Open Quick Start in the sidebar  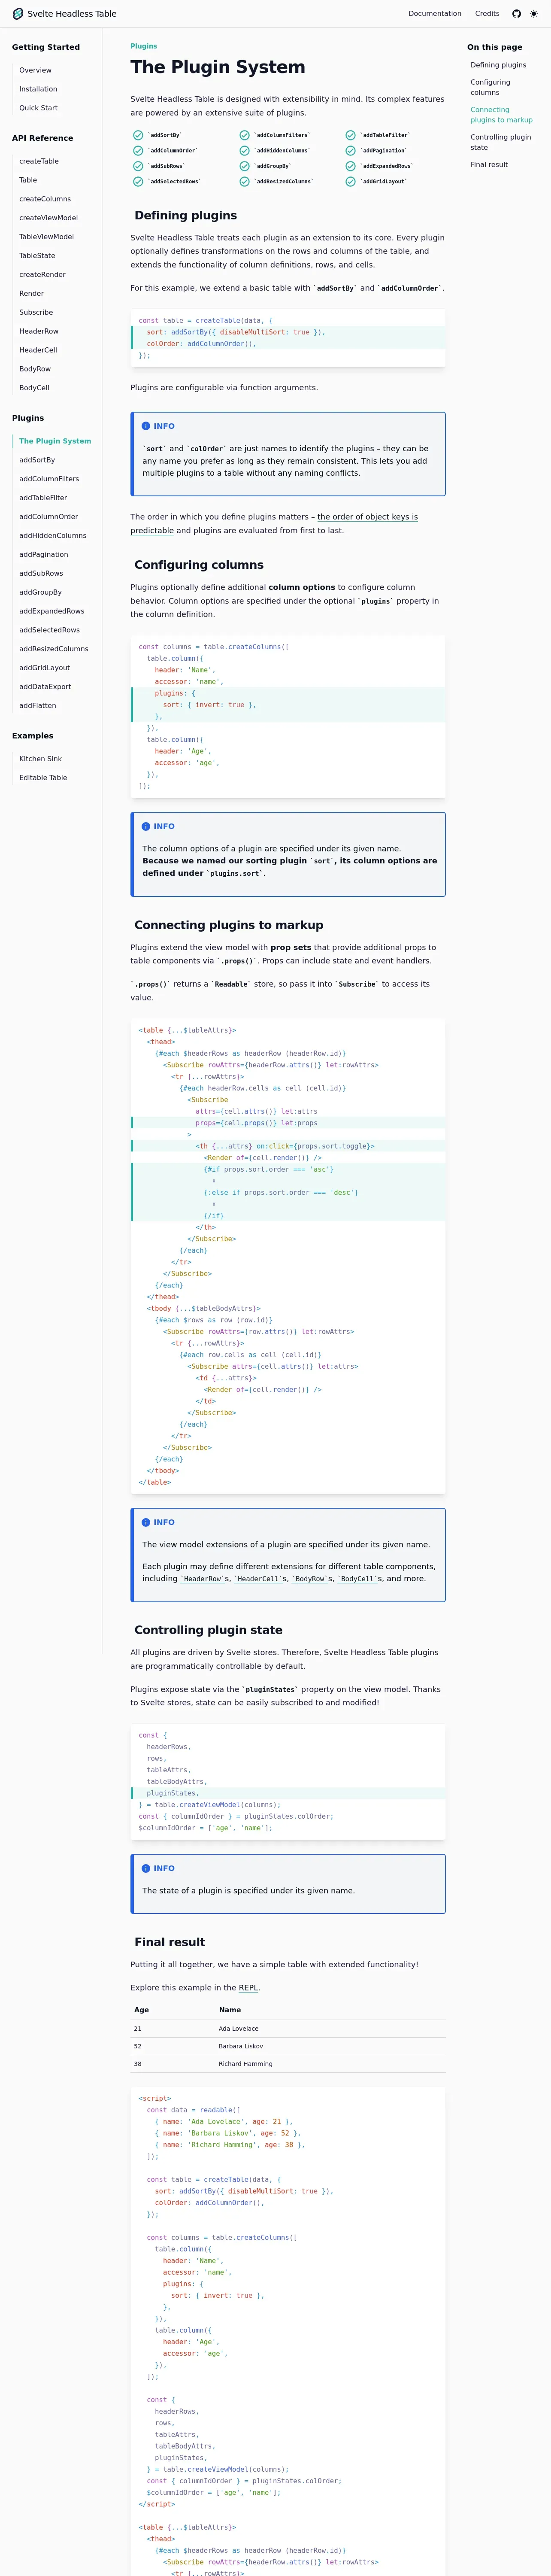38,108
